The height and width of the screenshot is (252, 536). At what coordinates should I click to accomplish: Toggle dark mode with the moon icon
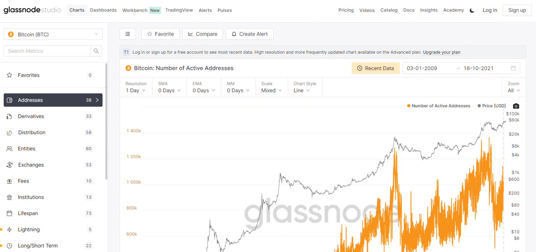pos(472,10)
